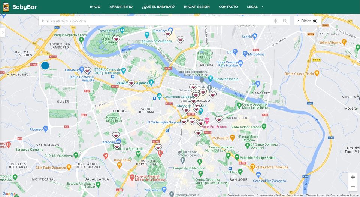The height and width of the screenshot is (197, 360).
Task: Click the search magnifier icon
Action: [x=285, y=21]
